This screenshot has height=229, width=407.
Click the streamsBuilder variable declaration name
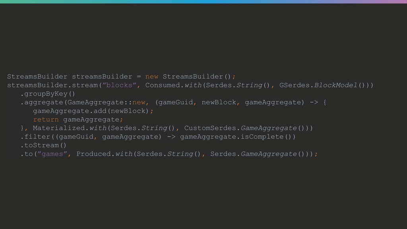click(x=102, y=77)
